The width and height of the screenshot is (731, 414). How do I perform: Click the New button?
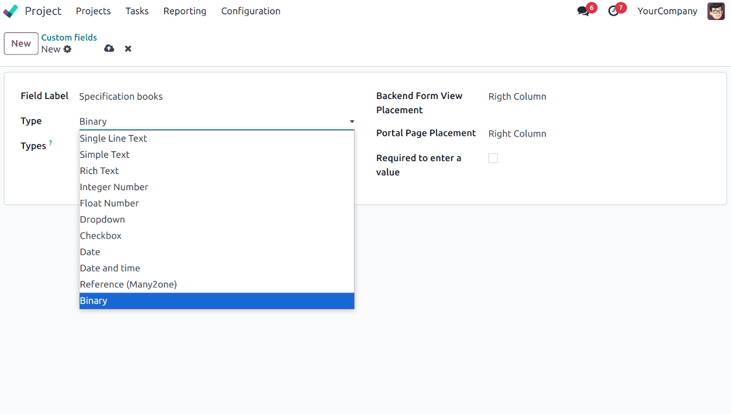tap(21, 43)
